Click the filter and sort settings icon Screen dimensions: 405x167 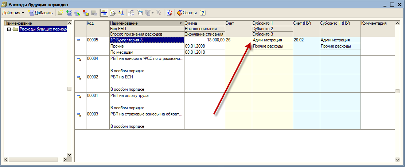coord(132,13)
